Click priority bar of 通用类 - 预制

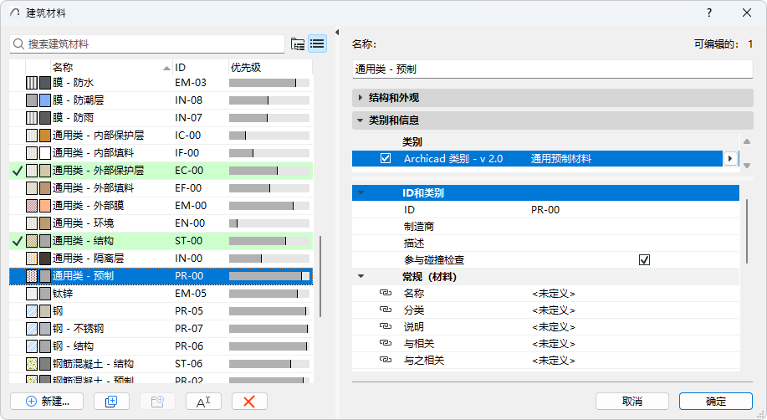(269, 276)
